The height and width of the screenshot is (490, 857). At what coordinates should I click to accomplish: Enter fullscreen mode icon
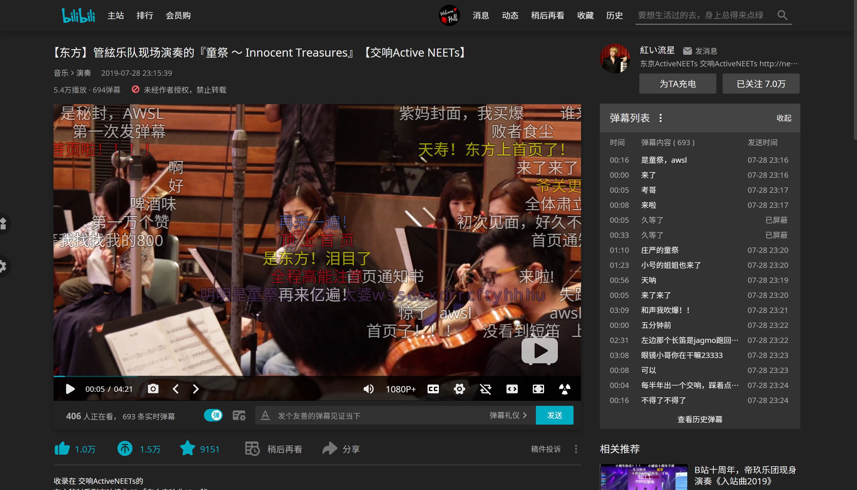point(538,389)
